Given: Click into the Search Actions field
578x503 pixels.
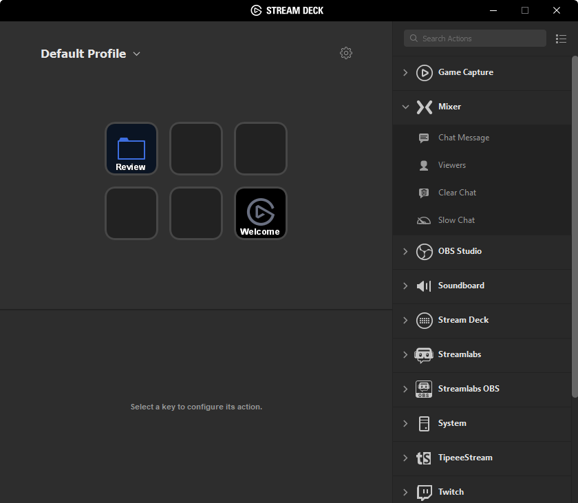Looking at the screenshot, I should coord(475,39).
